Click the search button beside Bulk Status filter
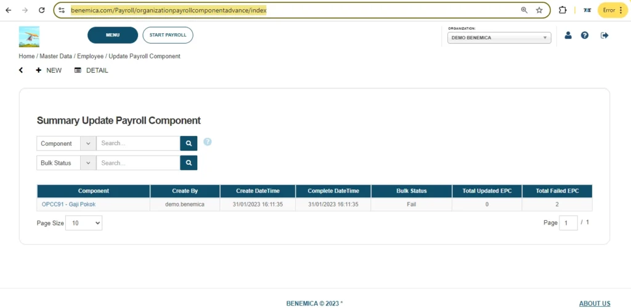The image size is (631, 308). pos(189,163)
